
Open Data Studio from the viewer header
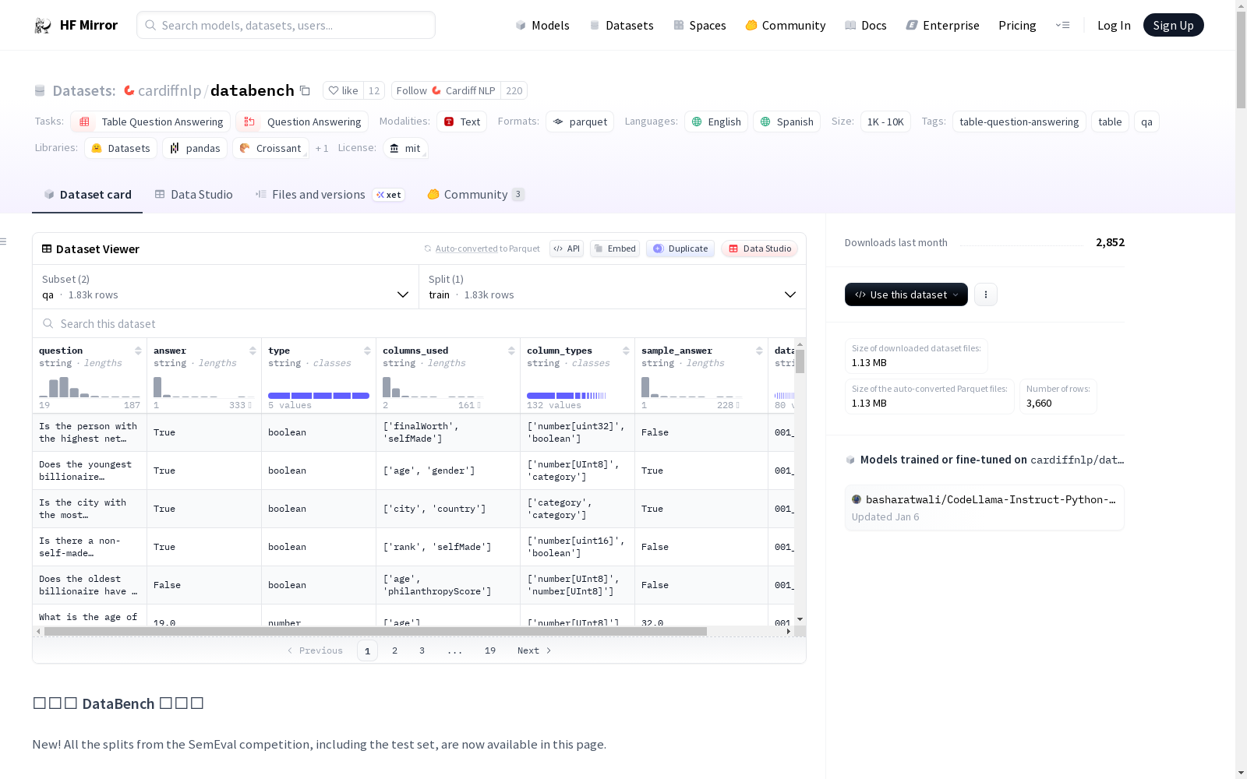(760, 249)
